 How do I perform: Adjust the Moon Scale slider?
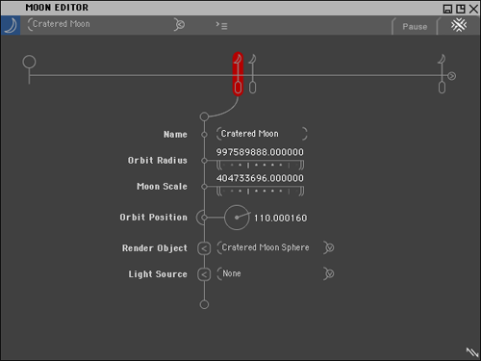(x=260, y=192)
